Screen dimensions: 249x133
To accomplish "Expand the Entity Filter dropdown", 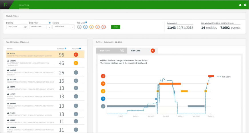I will pyautogui.click(x=49, y=27).
